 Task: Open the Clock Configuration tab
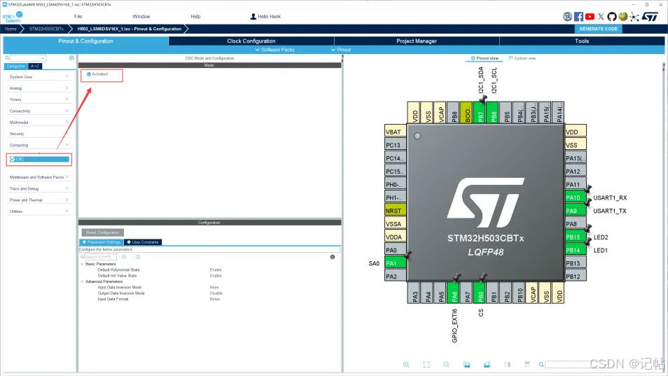251,41
